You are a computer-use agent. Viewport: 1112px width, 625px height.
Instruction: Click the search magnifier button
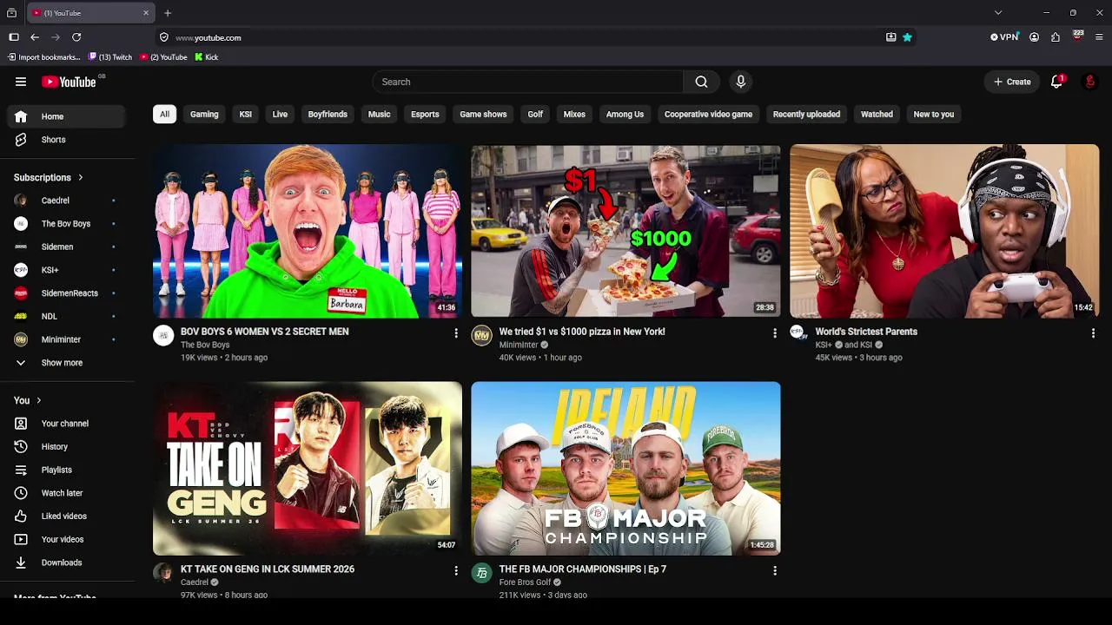(x=701, y=82)
